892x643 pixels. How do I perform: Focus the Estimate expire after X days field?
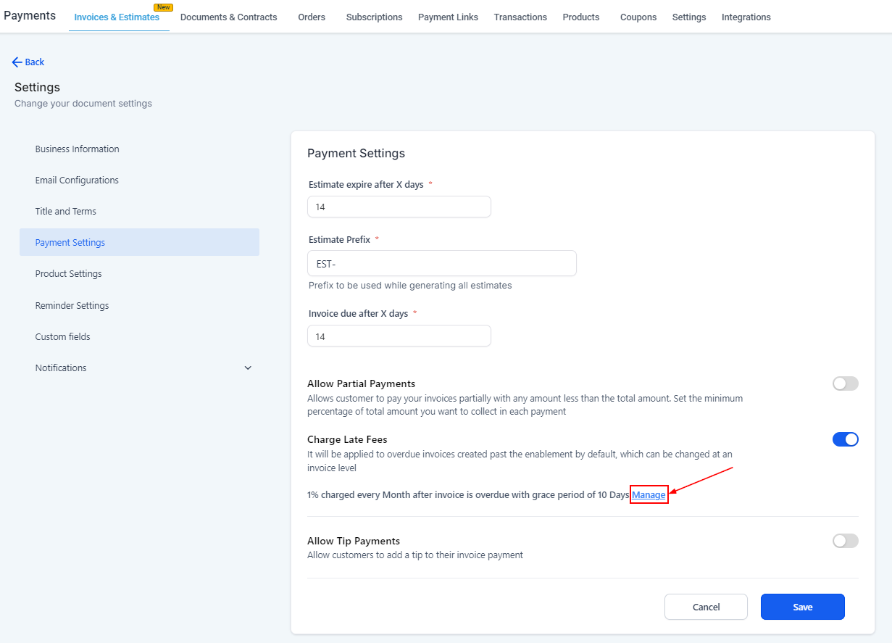click(x=399, y=207)
